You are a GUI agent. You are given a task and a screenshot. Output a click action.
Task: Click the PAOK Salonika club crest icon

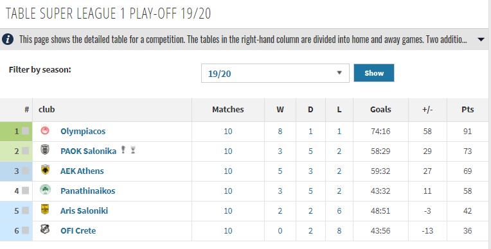pyautogui.click(x=45, y=150)
